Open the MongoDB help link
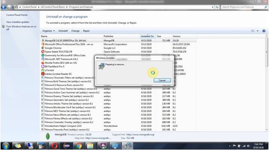Image resolution: width=269 pixels, height=151 pixels. tap(98, 138)
